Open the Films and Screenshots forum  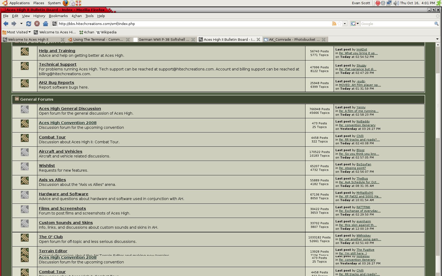62,208
